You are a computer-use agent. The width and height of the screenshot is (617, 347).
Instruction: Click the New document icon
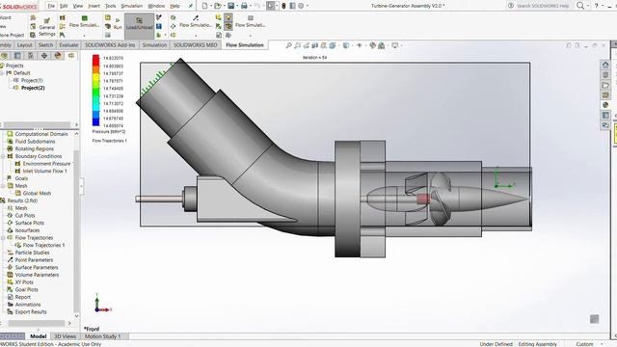204,6
